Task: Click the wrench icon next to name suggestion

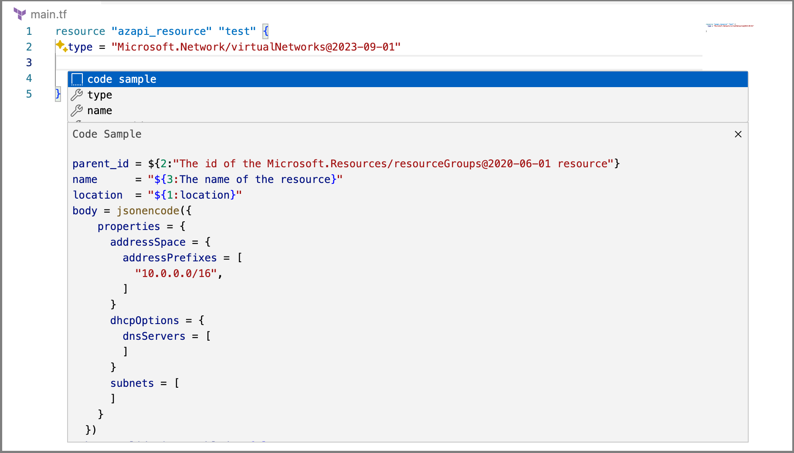Action: point(77,110)
